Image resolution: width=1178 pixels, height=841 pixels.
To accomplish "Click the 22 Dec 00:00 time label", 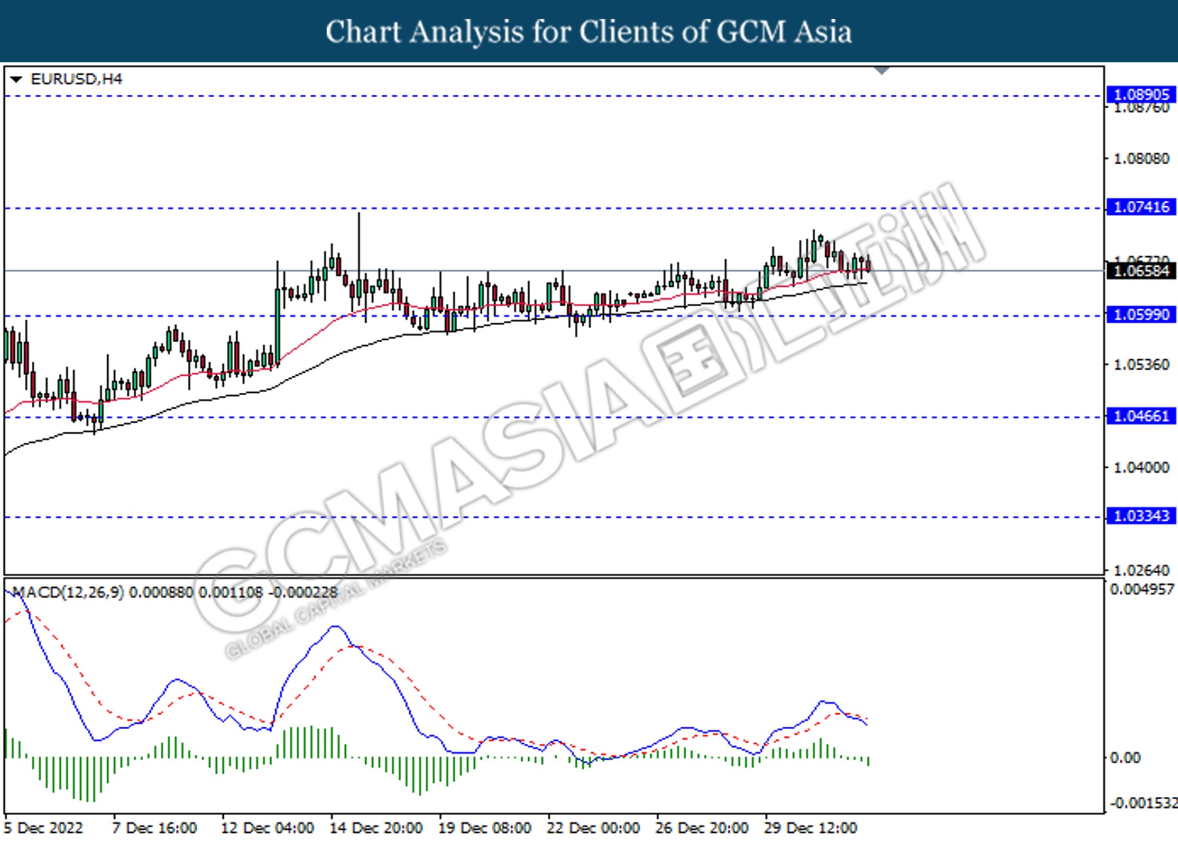I will click(x=593, y=827).
